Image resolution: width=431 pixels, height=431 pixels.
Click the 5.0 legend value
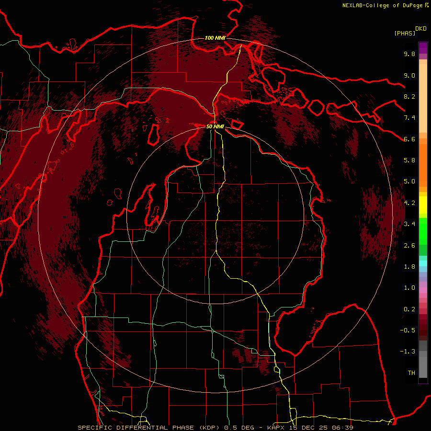coord(409,181)
